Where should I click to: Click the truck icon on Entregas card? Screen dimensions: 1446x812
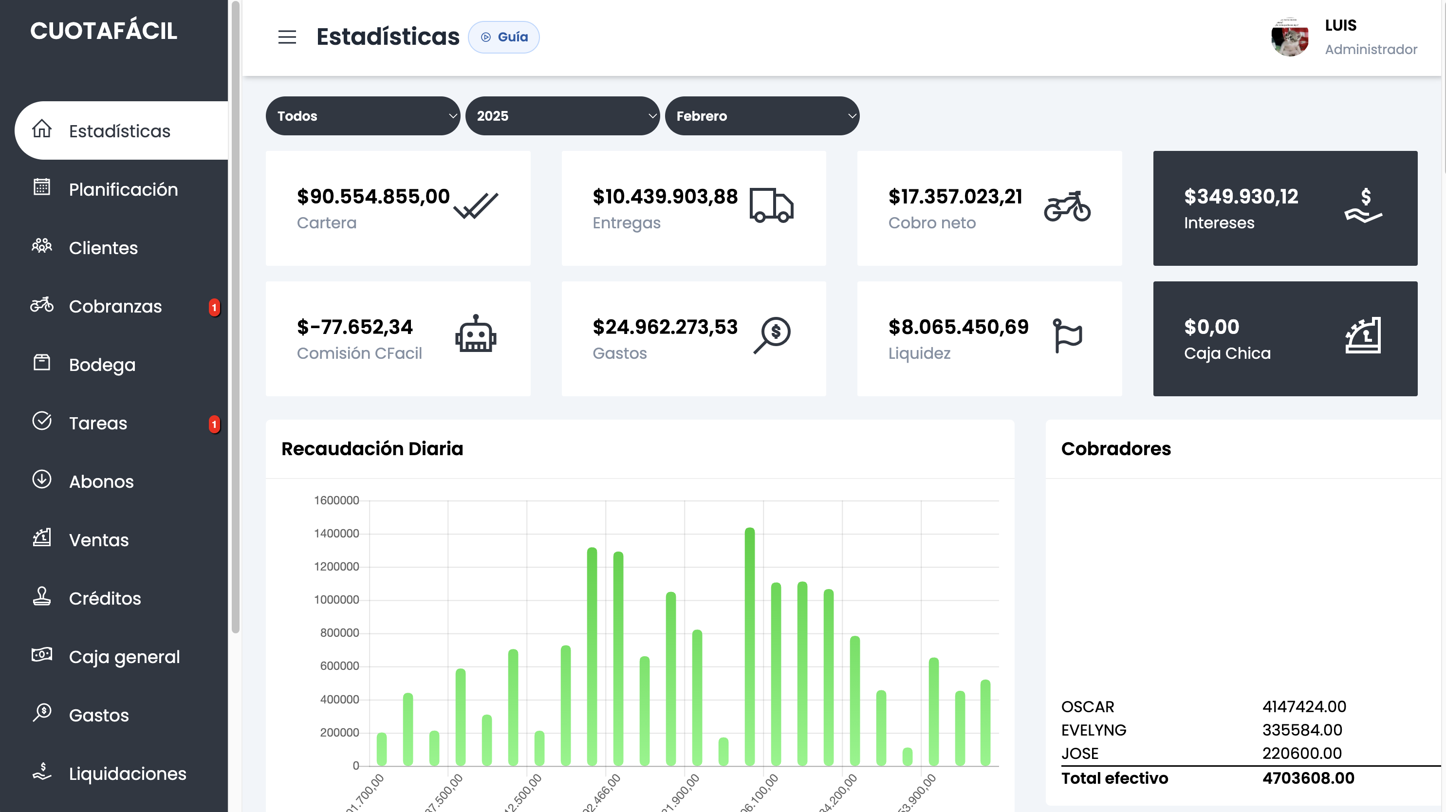pos(771,205)
